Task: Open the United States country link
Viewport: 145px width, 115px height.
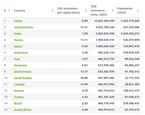Action: 24,27
